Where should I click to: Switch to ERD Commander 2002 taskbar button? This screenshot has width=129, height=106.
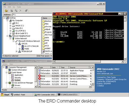click(45, 95)
